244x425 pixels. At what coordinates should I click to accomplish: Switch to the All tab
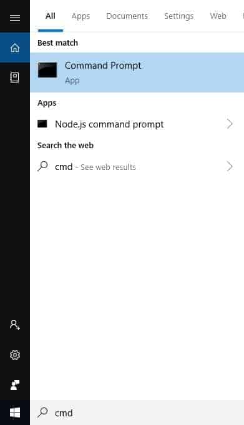pos(51,16)
